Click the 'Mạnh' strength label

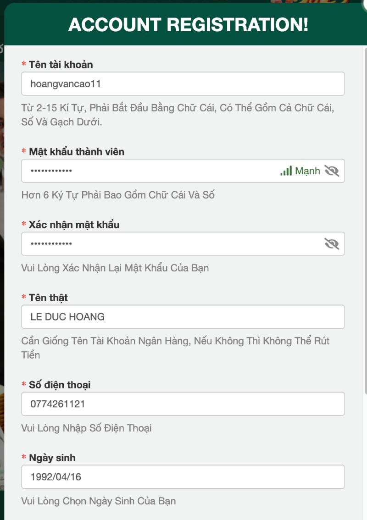coord(307,171)
